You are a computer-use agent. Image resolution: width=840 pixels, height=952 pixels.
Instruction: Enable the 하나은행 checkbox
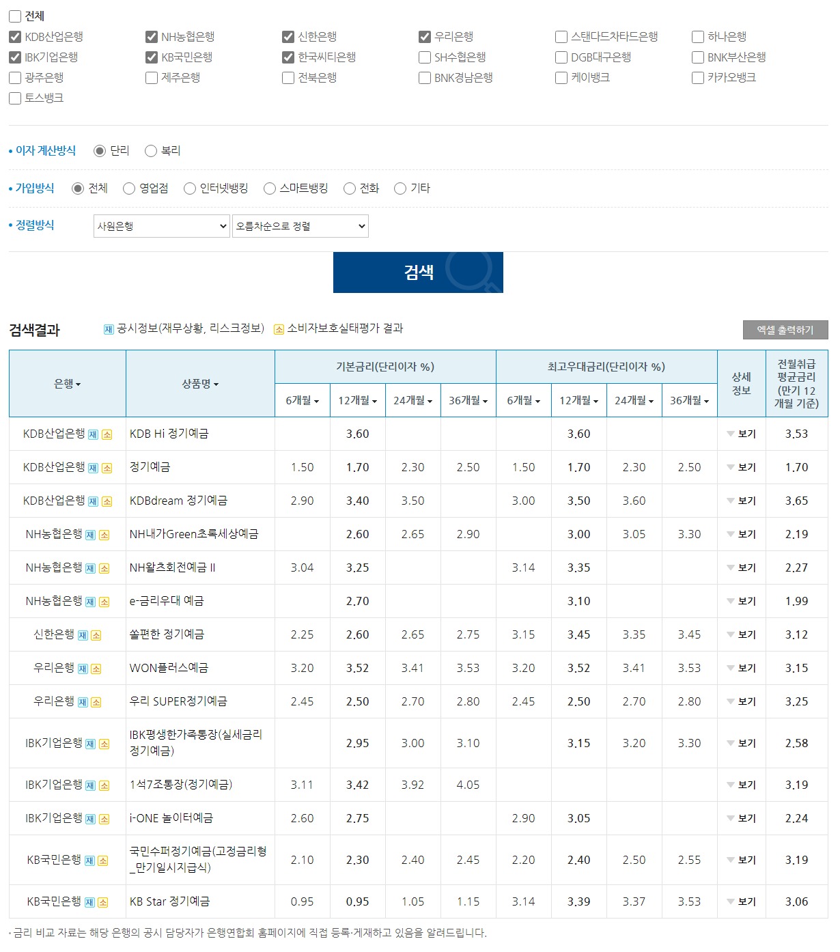click(697, 37)
